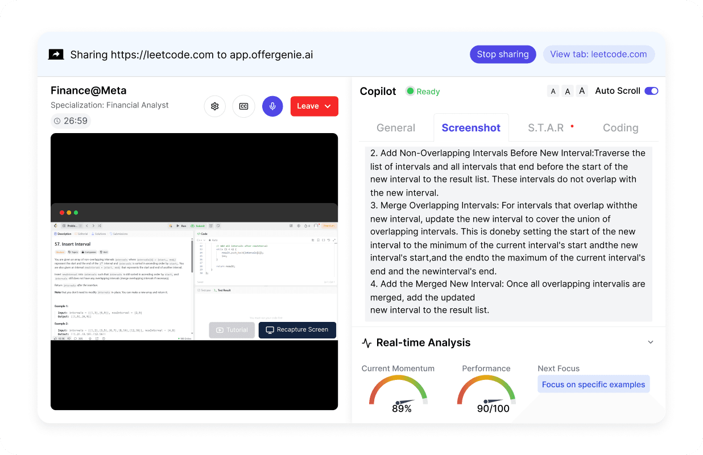703x455 pixels.
Task: Go to next problem arrow in preview
Action: (x=93, y=226)
